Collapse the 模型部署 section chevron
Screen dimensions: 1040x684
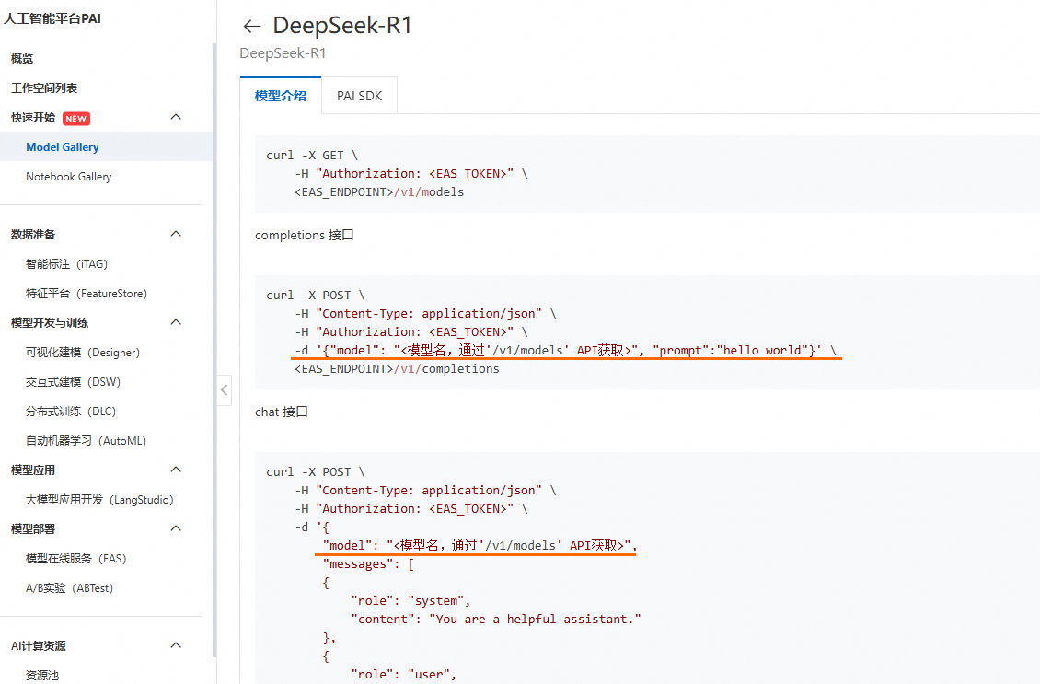(177, 528)
